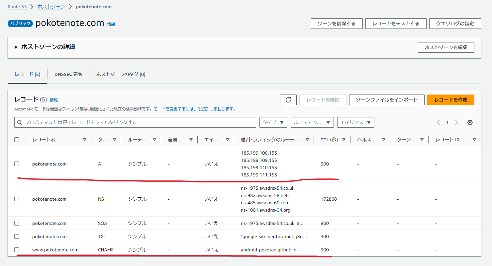Sort by ターゲット column arrow

click(x=422, y=140)
